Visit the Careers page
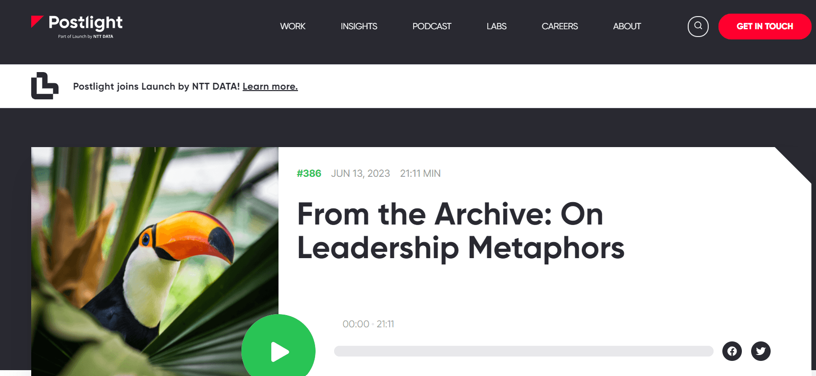This screenshot has height=376, width=816. coord(559,26)
